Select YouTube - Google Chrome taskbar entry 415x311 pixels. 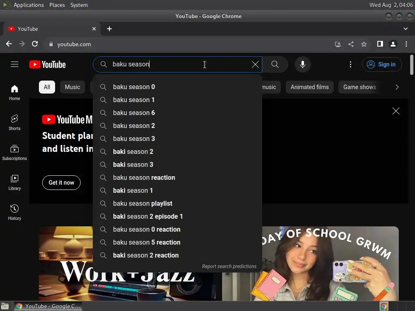[x=48, y=306]
